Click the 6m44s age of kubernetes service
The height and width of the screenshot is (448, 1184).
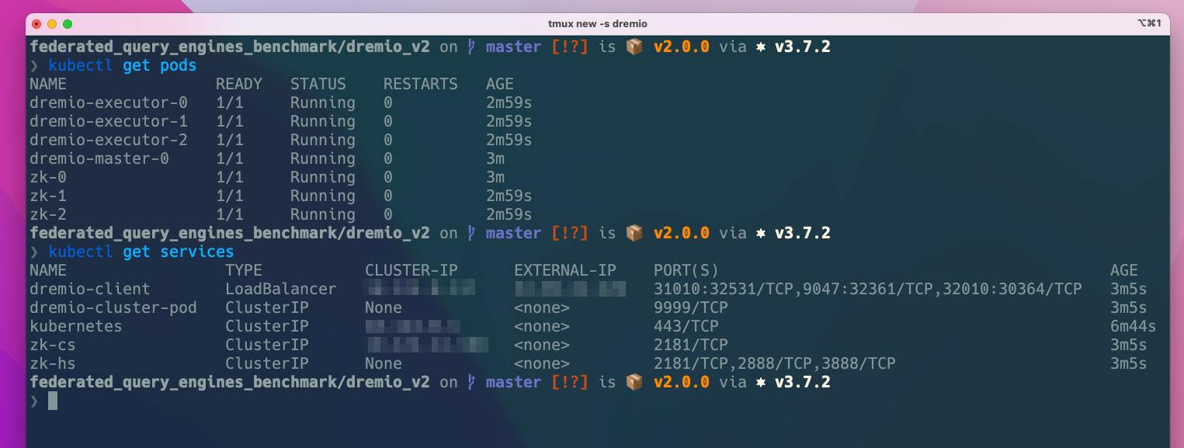(x=1134, y=326)
